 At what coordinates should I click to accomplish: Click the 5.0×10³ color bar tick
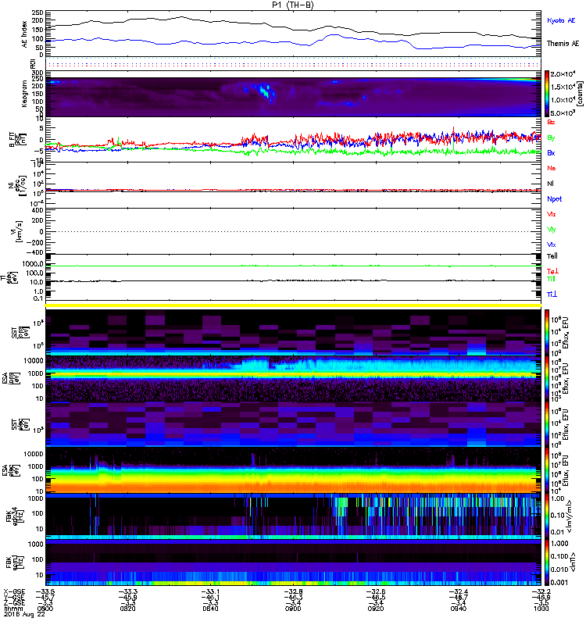563,112
